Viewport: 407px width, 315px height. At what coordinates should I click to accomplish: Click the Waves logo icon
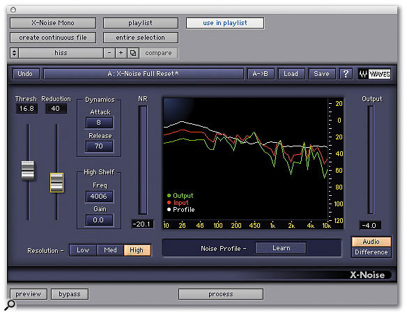[374, 74]
